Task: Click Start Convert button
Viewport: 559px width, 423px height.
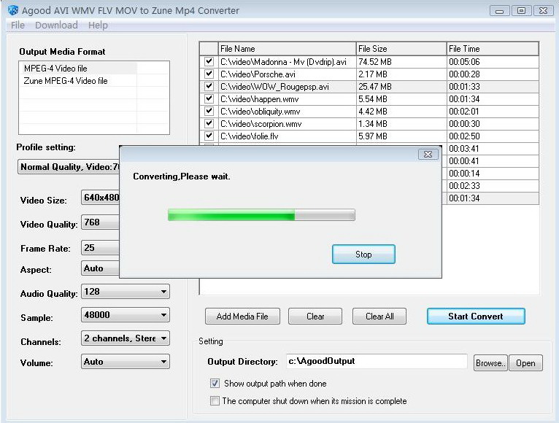Action: pos(476,317)
